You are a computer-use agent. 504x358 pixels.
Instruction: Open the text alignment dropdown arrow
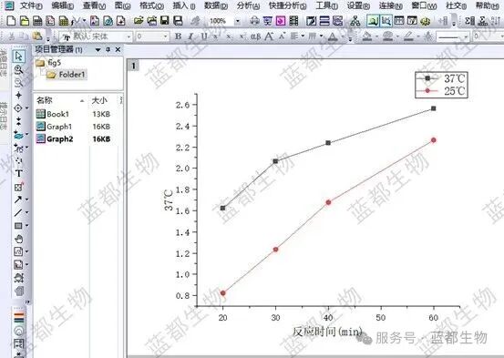tap(303, 36)
